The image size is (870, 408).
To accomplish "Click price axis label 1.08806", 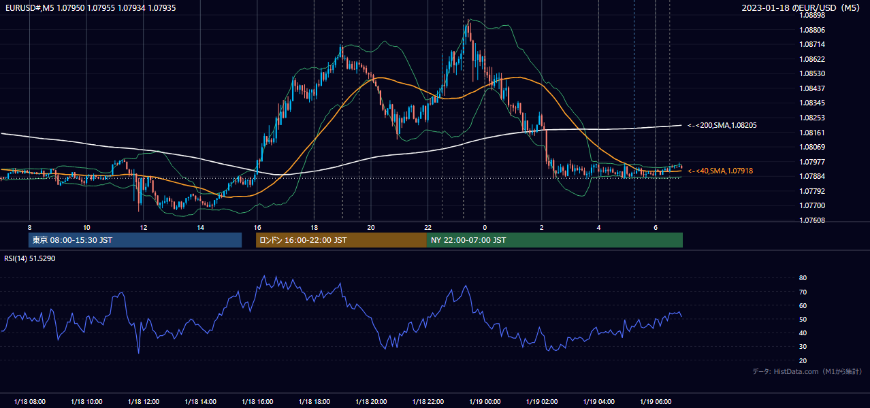I will pos(812,30).
